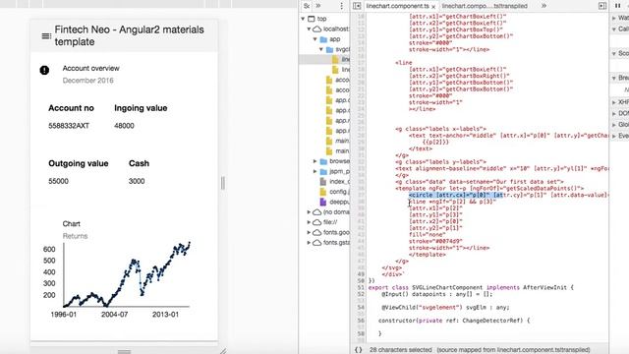Image resolution: width=629 pixels, height=354 pixels.
Task: Collapse the app folder
Action: pyautogui.click(x=314, y=39)
